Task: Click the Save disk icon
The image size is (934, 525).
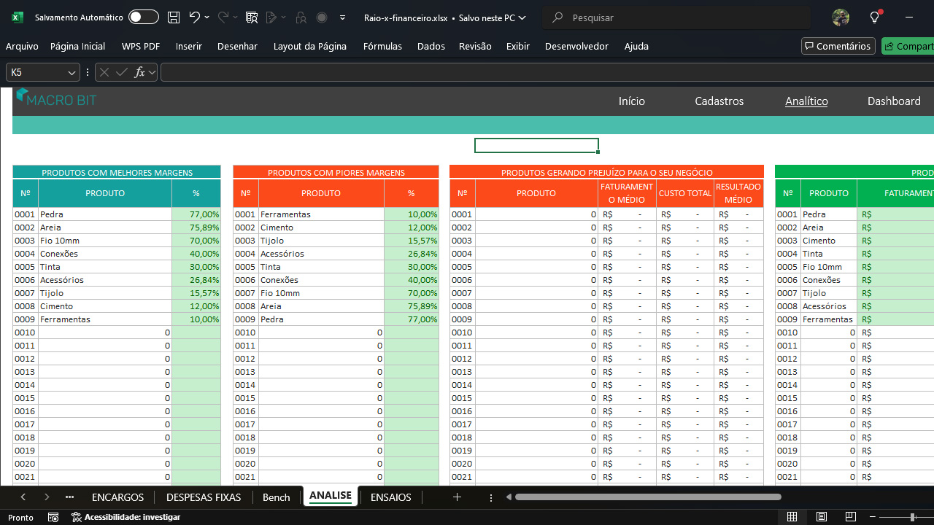Action: click(x=173, y=17)
